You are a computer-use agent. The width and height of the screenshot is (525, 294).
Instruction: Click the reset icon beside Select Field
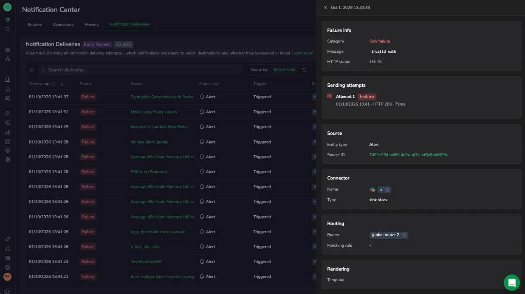pyautogui.click(x=304, y=70)
